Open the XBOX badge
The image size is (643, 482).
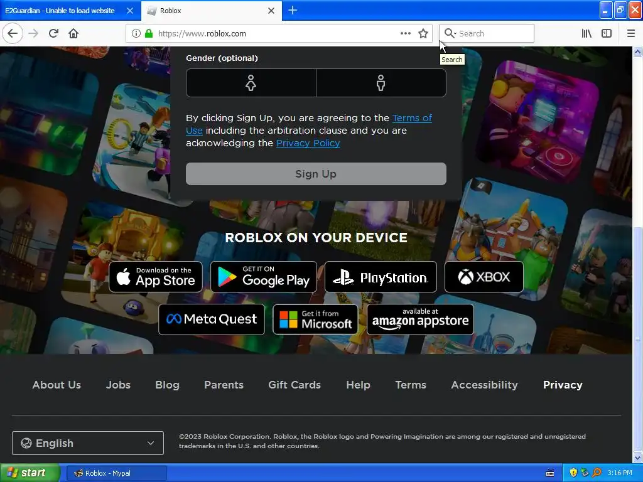click(x=484, y=277)
